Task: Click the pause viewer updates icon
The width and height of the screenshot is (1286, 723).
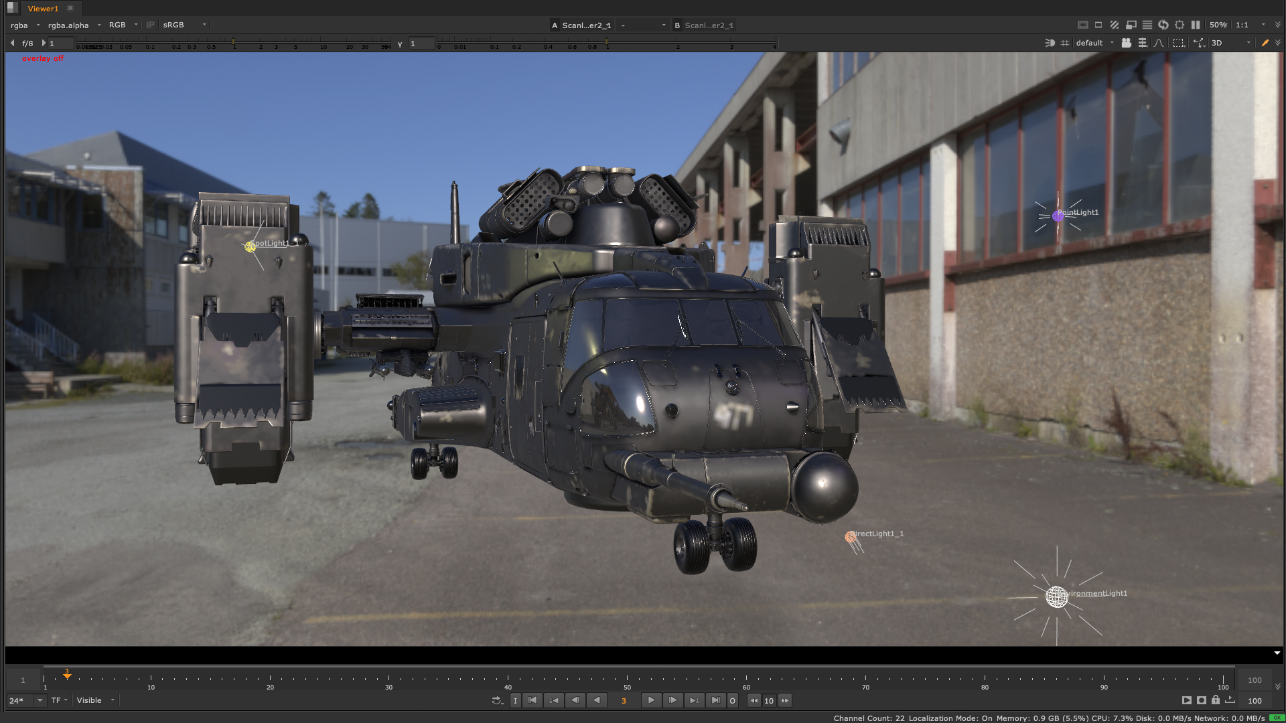Action: pos(1196,25)
